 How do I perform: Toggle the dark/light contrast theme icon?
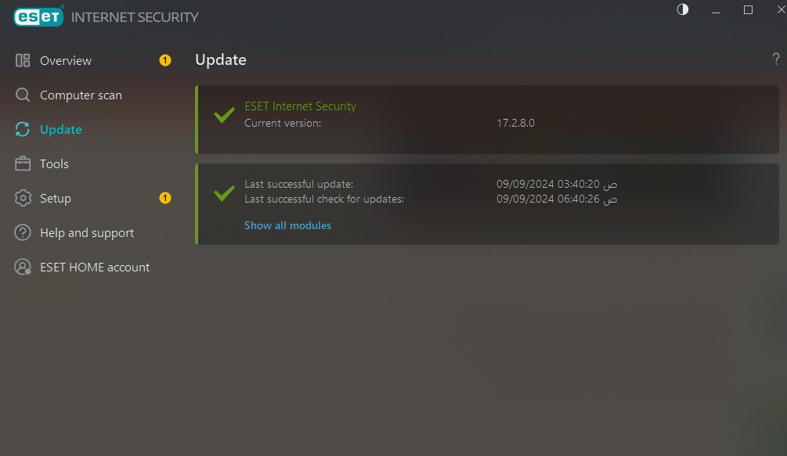point(683,9)
